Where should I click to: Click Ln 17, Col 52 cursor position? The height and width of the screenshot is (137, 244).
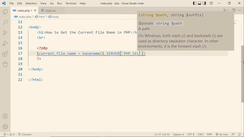162,134
